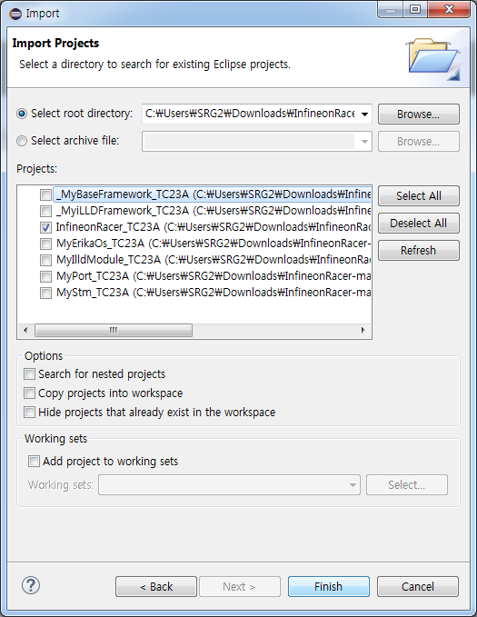Click the Refresh button
The height and width of the screenshot is (617, 477).
[418, 250]
